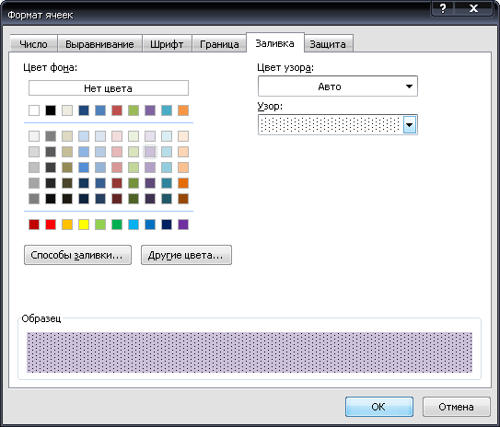500x427 pixels.
Task: Choose the cream swatch in the theme row
Action: pos(67,110)
